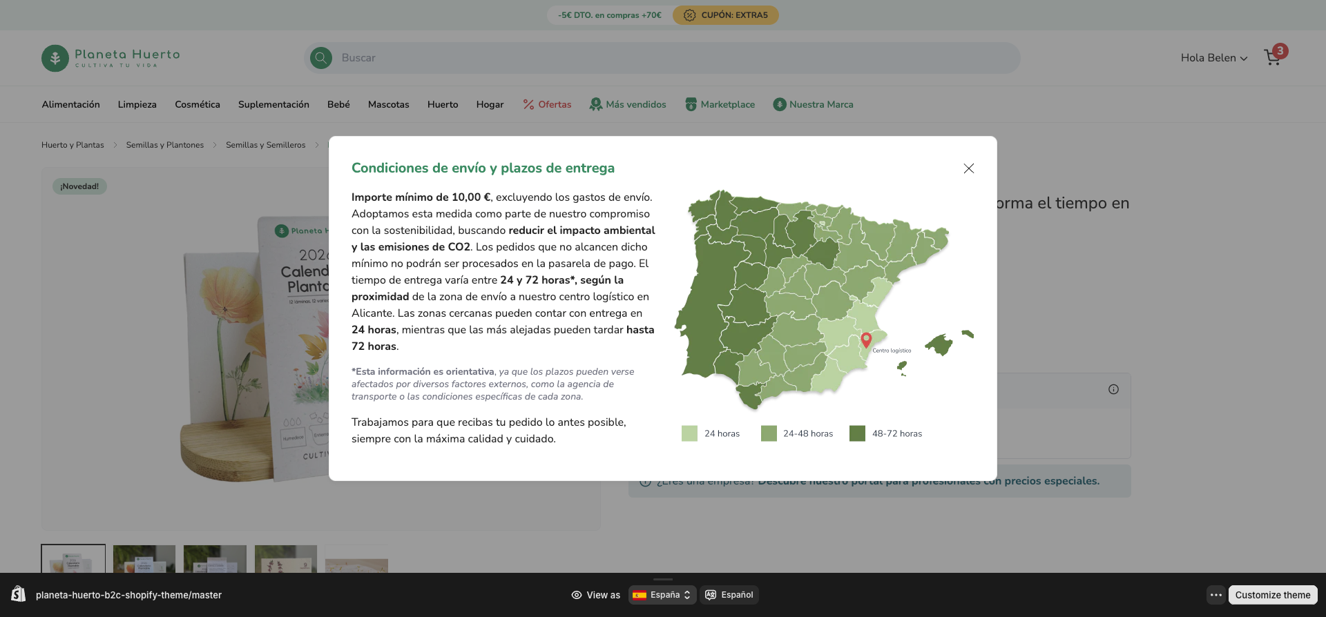Image resolution: width=1326 pixels, height=617 pixels.
Task: Open the Bebé menu
Action: [338, 104]
